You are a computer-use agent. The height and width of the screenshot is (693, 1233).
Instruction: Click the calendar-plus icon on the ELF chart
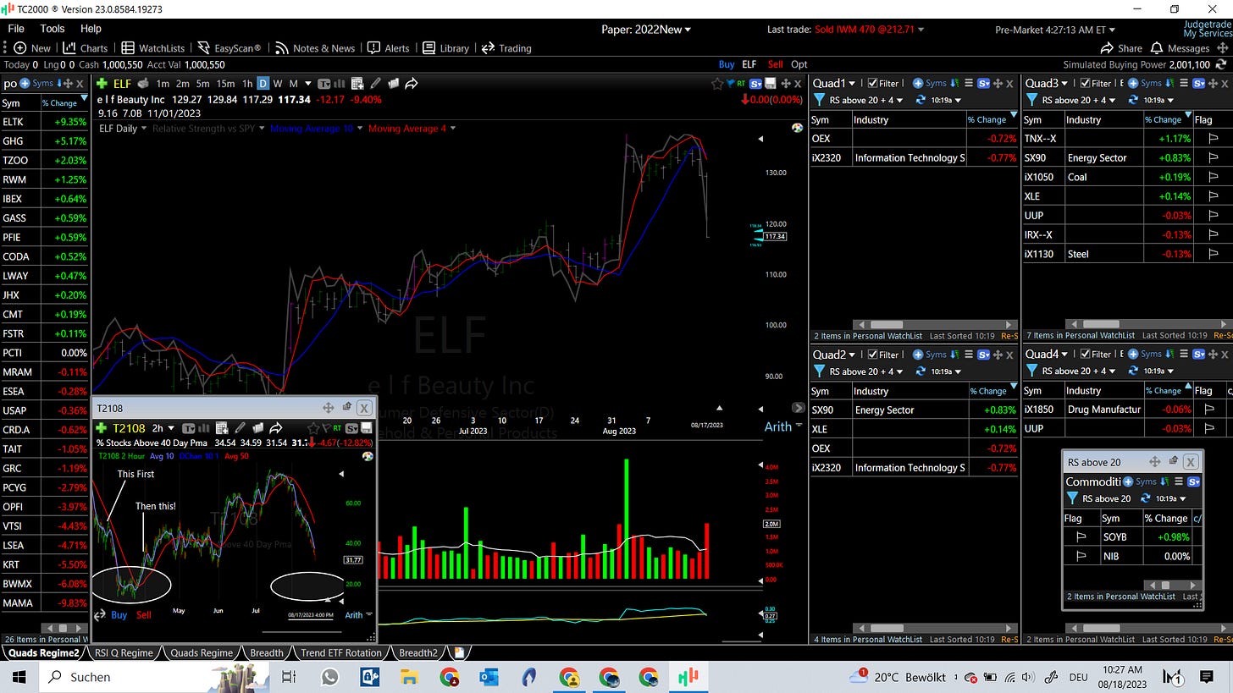(357, 84)
